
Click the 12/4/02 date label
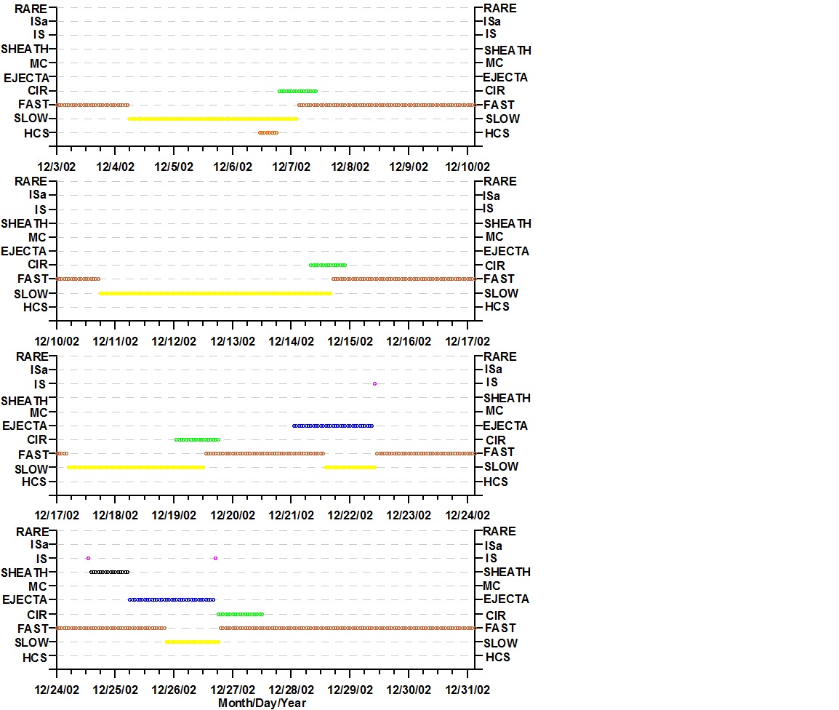[115, 167]
